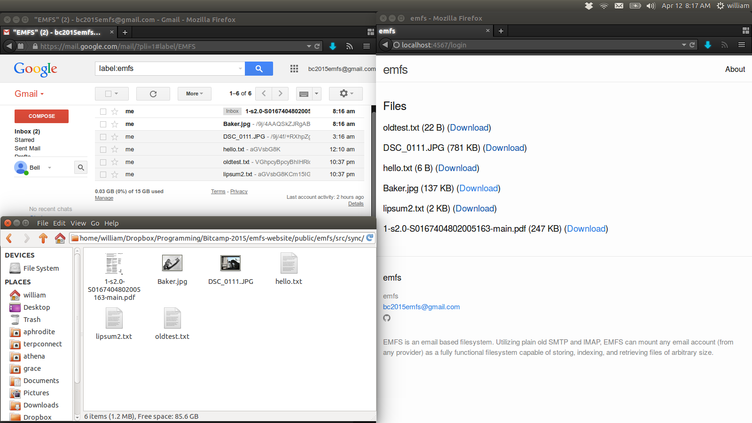The height and width of the screenshot is (423, 752).
Task: Click the home folder icon in file manager
Action: point(60,238)
